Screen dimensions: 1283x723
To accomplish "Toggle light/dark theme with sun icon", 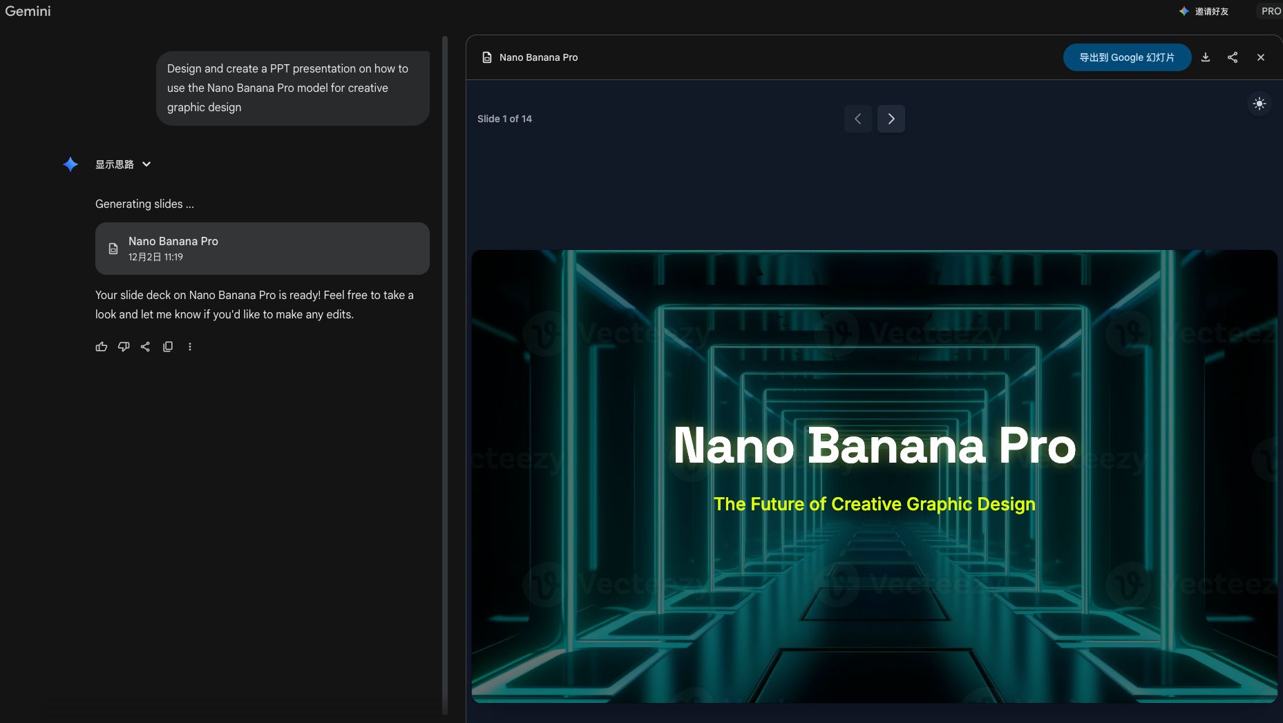I will 1260,104.
